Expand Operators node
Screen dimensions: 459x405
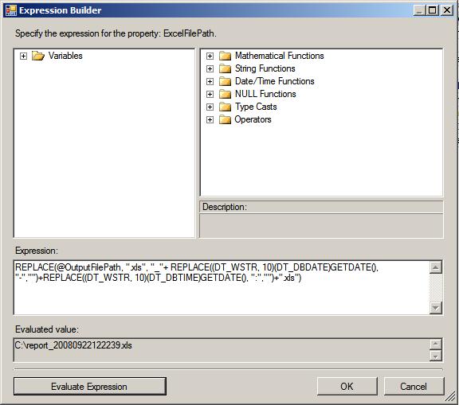(x=210, y=119)
